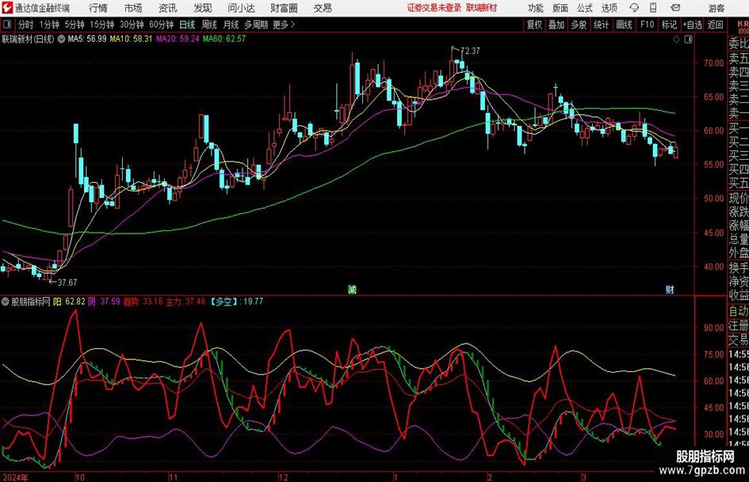Switch to the 30分钟 period tab
Screen dimensions: 749x482
click(x=132, y=25)
